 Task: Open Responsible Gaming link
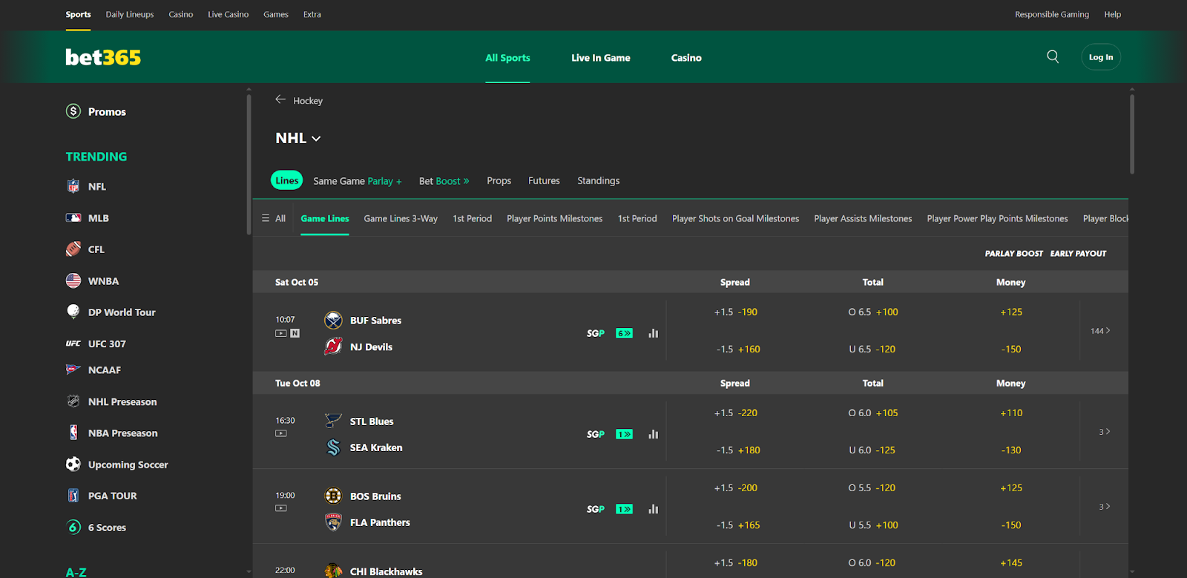point(1052,14)
